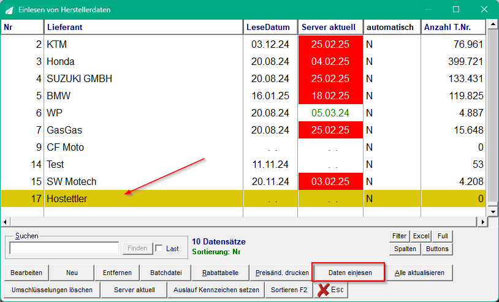Screen dimensions: 499x302
Task: Select the Honda supplier row
Action: click(x=243, y=61)
